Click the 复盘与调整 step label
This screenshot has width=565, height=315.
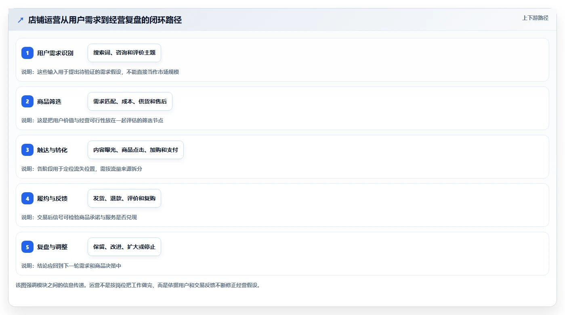52,247
